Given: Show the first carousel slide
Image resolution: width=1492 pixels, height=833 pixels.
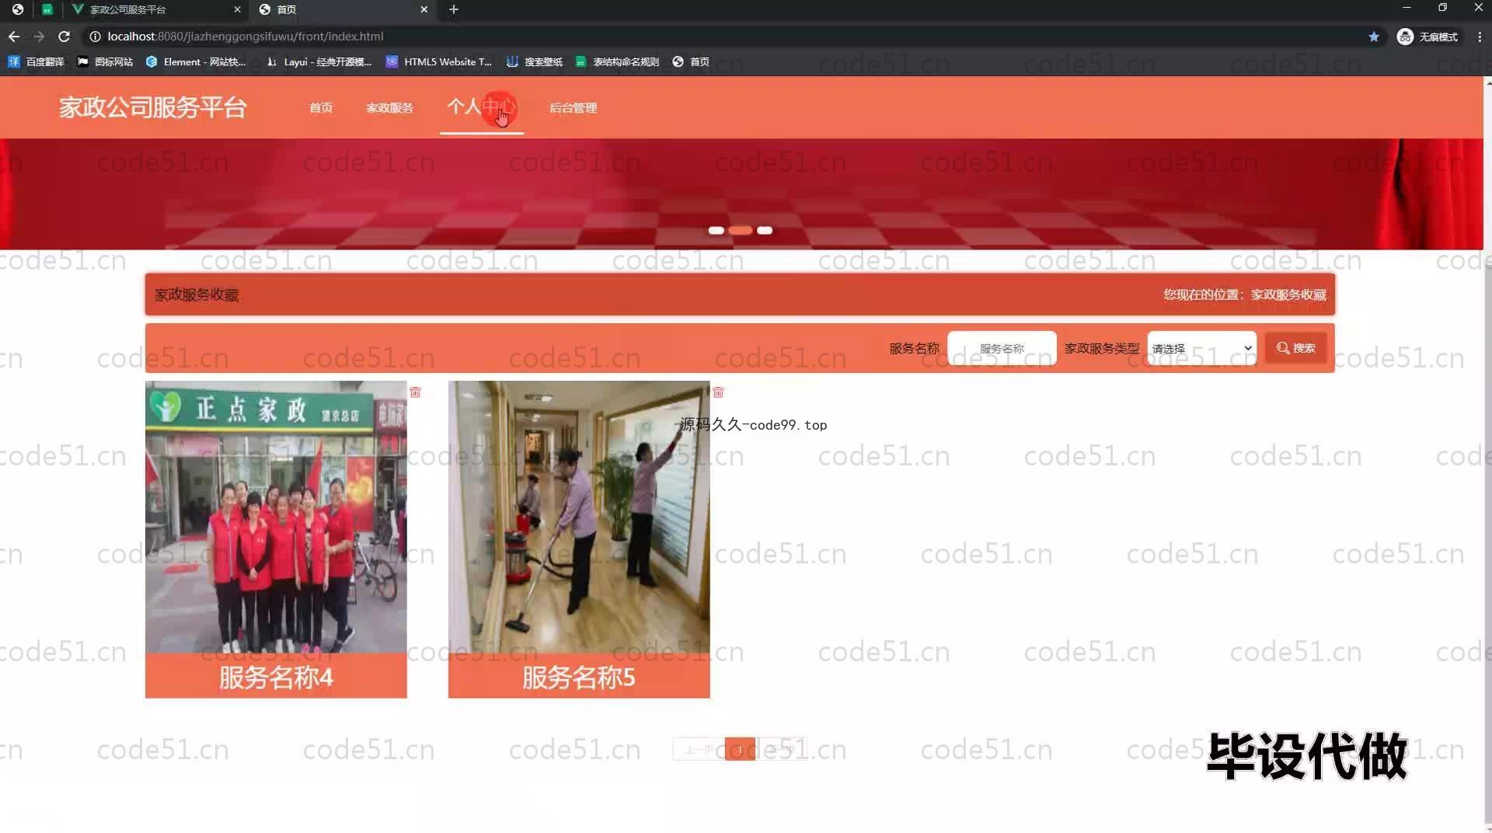Looking at the screenshot, I should pos(716,230).
